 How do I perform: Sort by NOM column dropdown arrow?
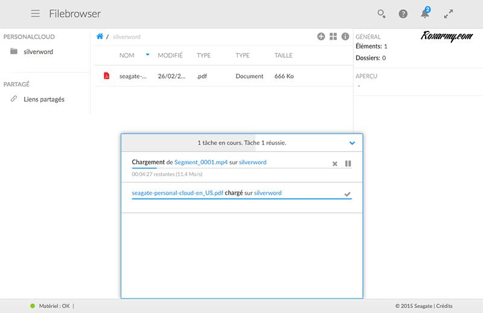[147, 55]
